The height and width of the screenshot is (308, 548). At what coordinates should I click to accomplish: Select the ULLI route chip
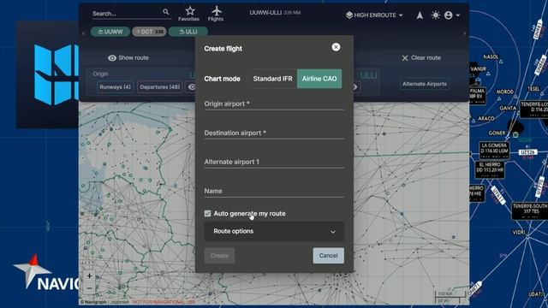188,32
